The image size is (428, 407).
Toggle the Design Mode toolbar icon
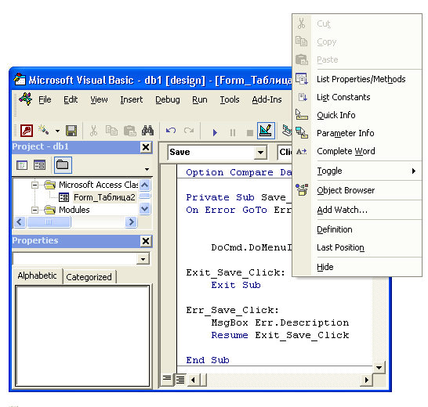pos(266,131)
